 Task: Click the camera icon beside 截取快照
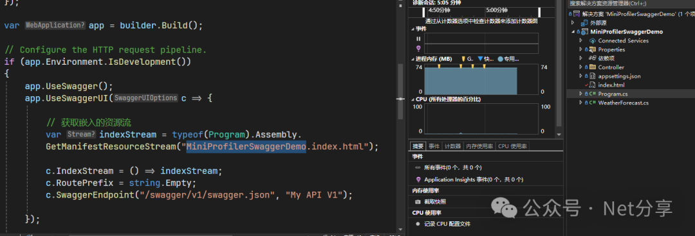pos(418,201)
